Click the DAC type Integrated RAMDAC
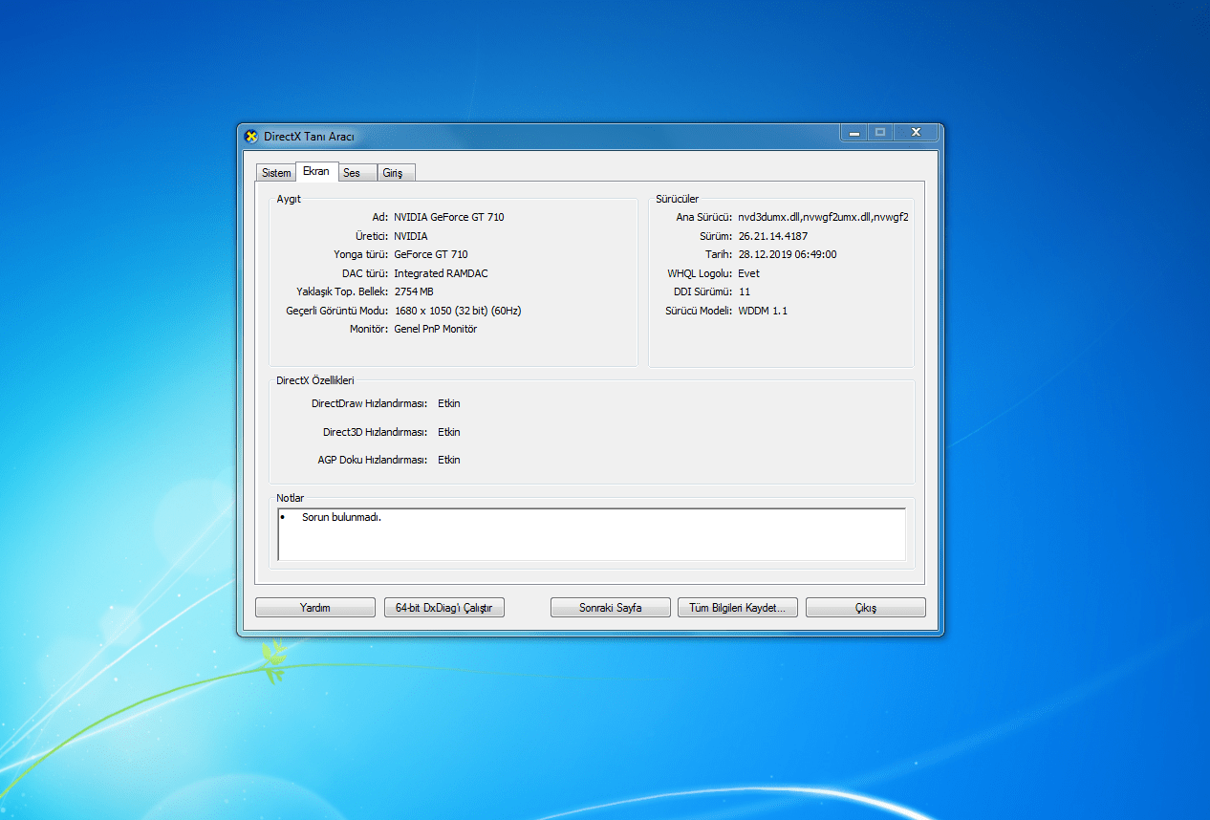Viewport: 1210px width, 820px height. 441,273
